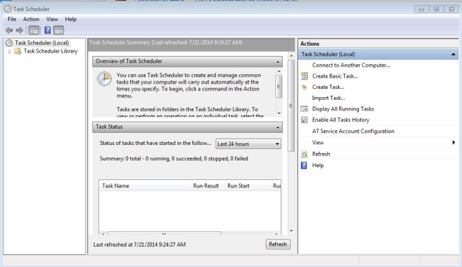Click the Refresh button at bottom
The height and width of the screenshot is (267, 462).
coord(278,244)
